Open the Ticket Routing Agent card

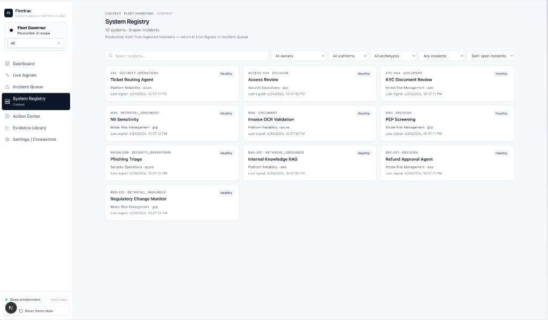tap(172, 83)
